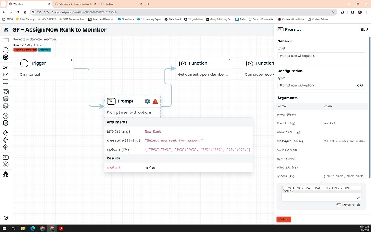This screenshot has height=232, width=371.
Task: Go to the home icon beside the workflow title
Action: (x=6, y=30)
